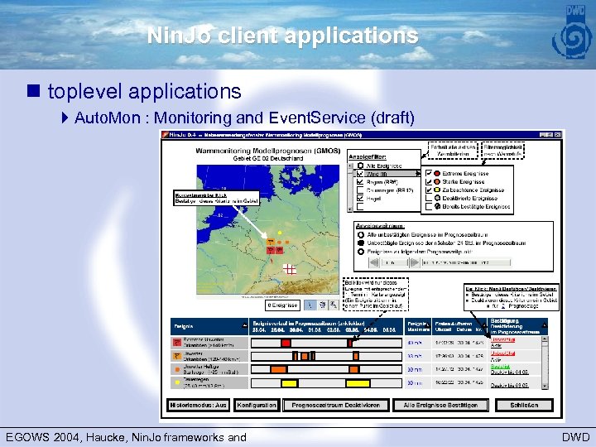596x447 pixels.
Task: Select Unbestätigte Ereignisse der nächsten 24 Std.
Action: (x=361, y=243)
